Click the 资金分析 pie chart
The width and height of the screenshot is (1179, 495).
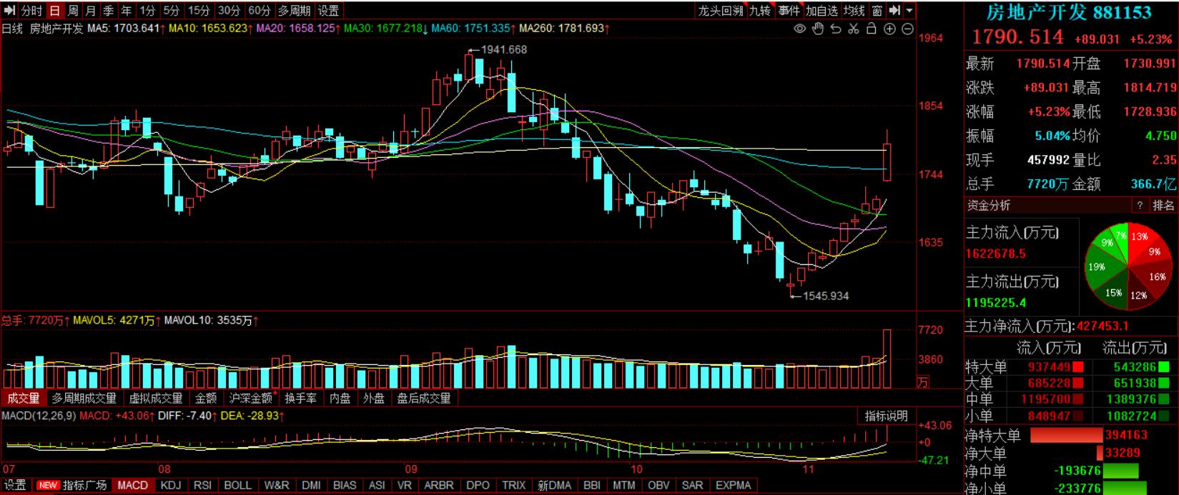[x=1128, y=266]
